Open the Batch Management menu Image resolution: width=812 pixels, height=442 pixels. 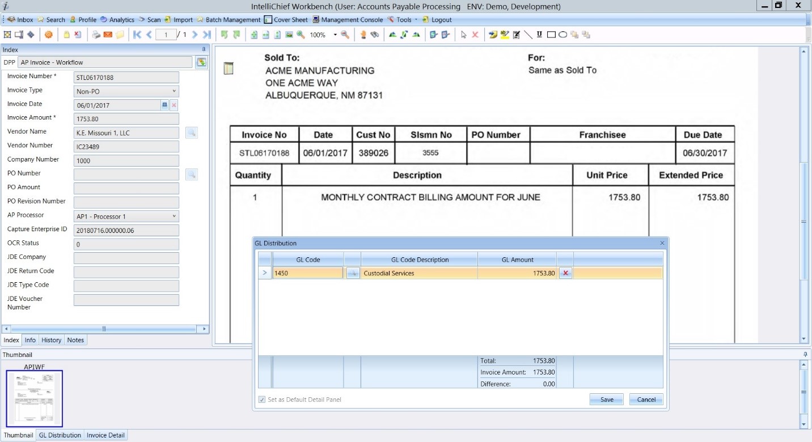(232, 20)
